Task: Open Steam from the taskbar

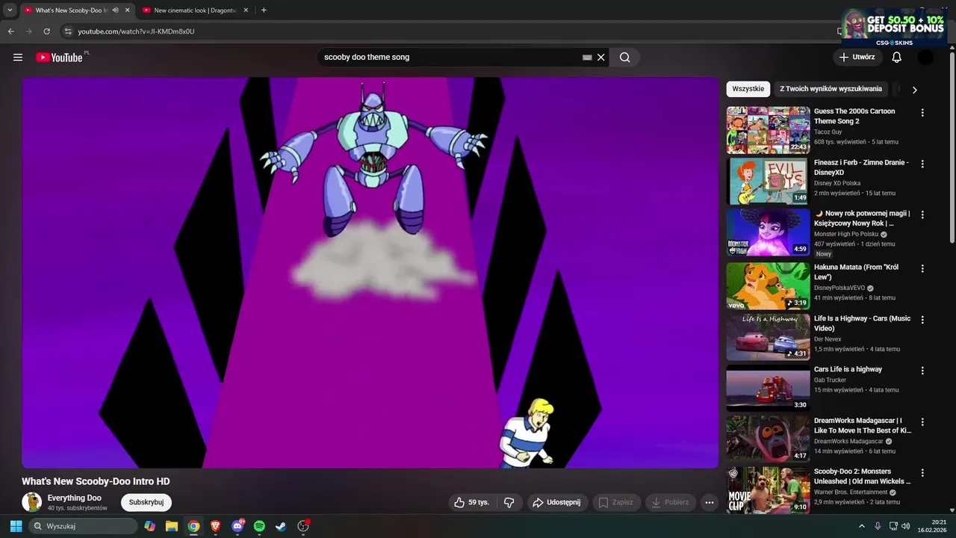Action: [x=281, y=526]
